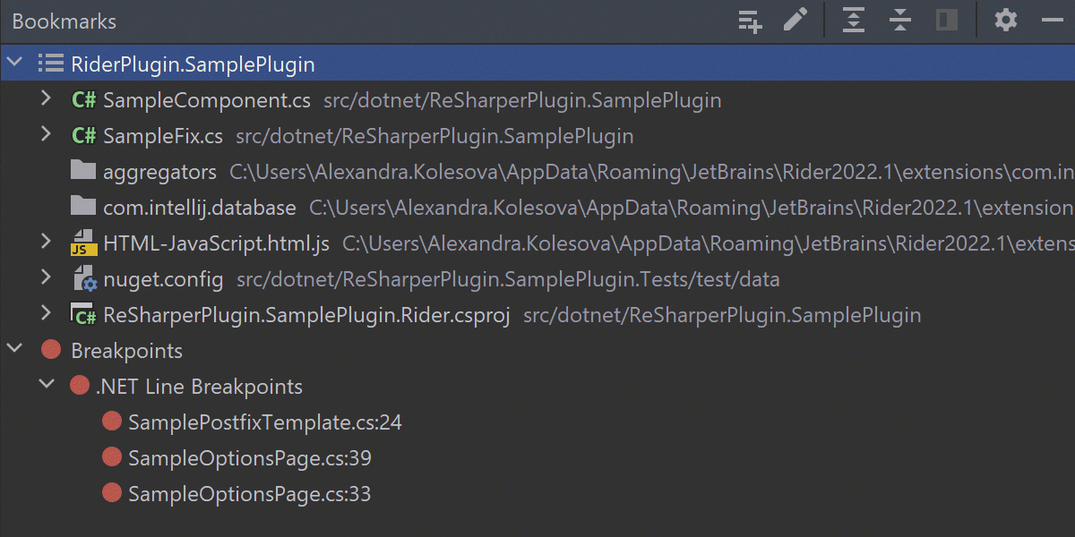Screen dimensions: 1075x537
Task: Collapse the RiderPlugin.SamplePlugin group
Action: [x=14, y=63]
